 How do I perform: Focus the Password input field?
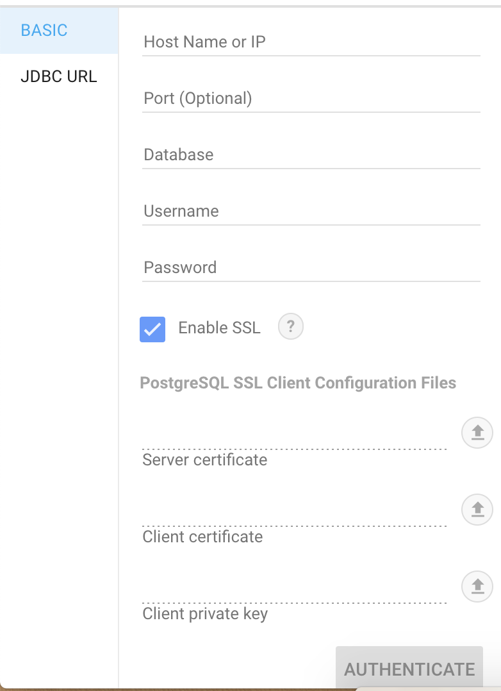[311, 268]
